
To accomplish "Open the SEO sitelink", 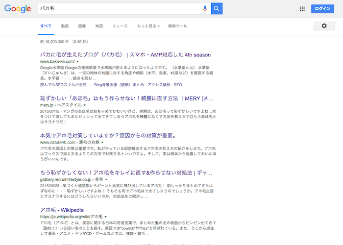I will tap(178, 85).
